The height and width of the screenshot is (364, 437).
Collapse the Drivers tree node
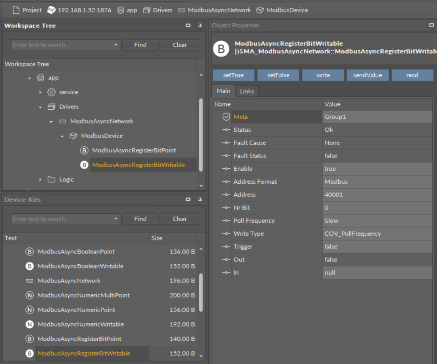[x=40, y=107]
